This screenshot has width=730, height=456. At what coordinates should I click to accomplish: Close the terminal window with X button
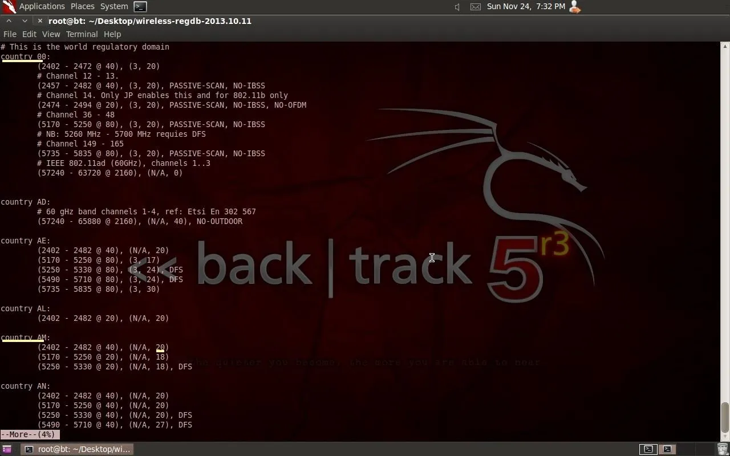40,21
